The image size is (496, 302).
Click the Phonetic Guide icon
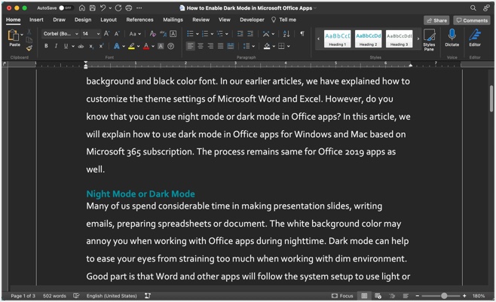(x=163, y=33)
